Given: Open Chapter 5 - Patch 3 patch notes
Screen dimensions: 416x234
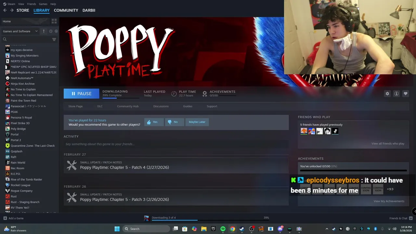Looking at the screenshot, I should [x=124, y=200].
